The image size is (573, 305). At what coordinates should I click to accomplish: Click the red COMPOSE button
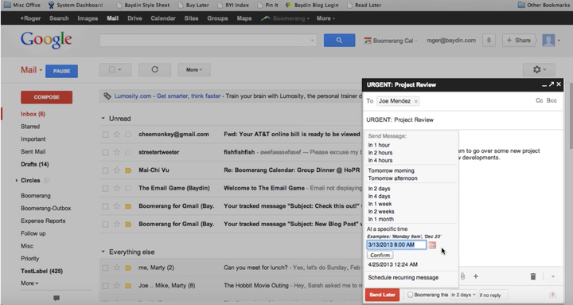pos(46,97)
